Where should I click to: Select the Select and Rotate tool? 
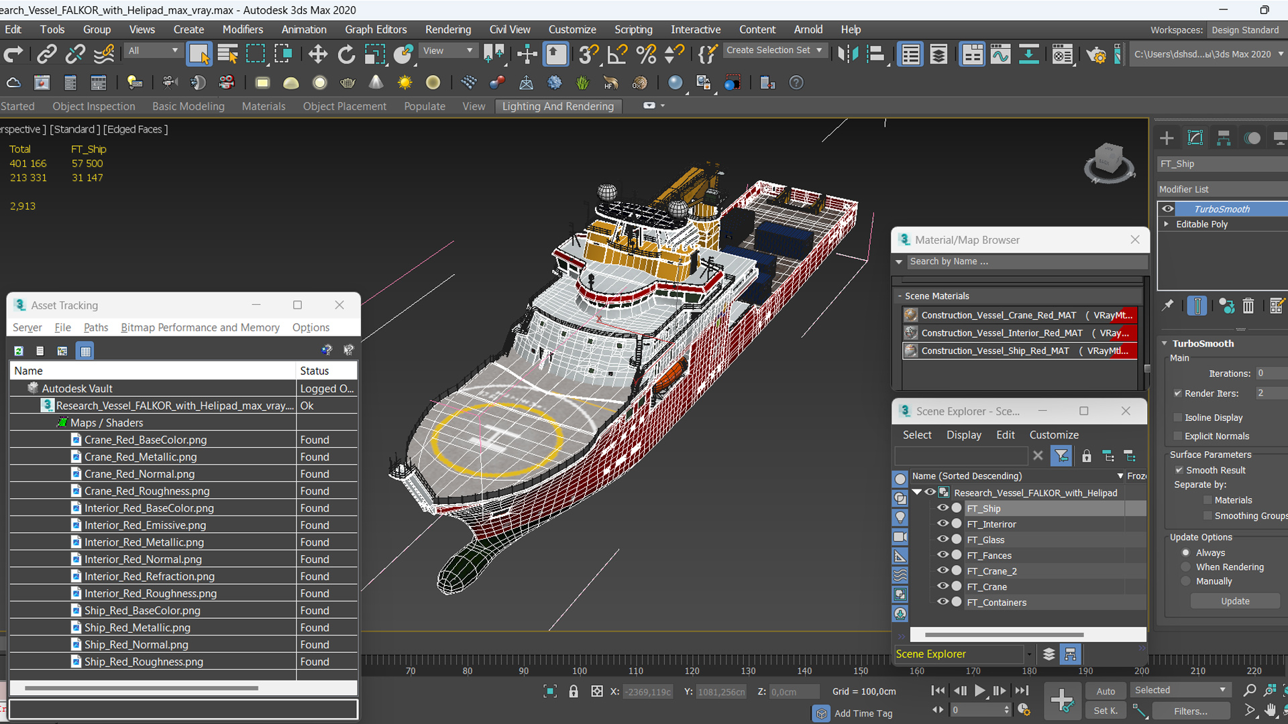coord(346,54)
